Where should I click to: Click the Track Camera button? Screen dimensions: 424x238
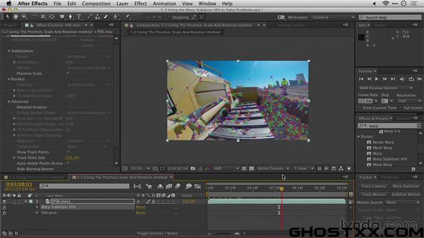(x=373, y=186)
